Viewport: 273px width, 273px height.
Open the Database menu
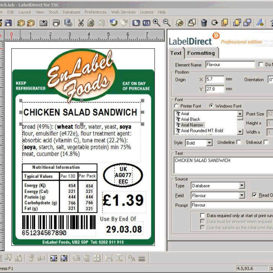coord(71,12)
